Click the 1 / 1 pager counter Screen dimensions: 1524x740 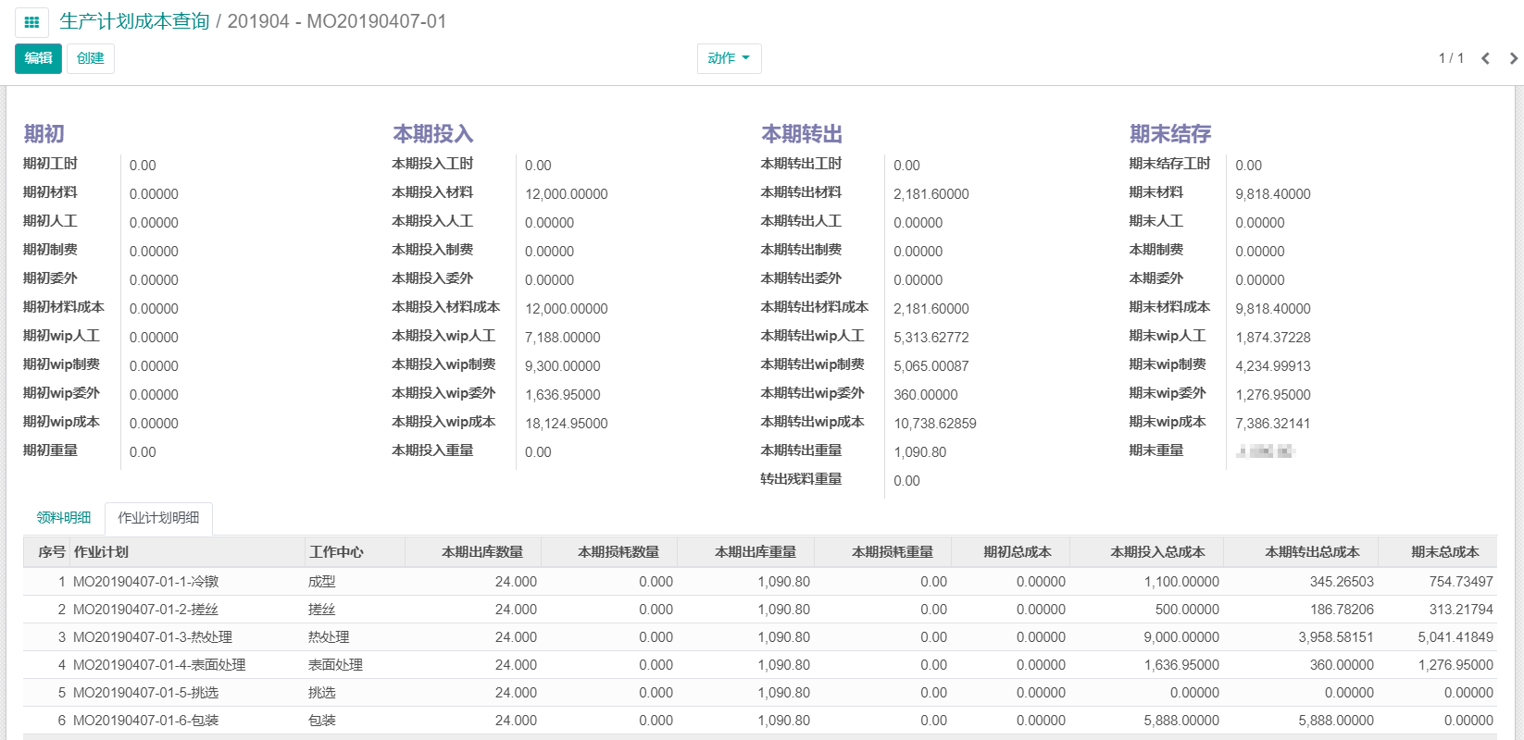(1450, 58)
